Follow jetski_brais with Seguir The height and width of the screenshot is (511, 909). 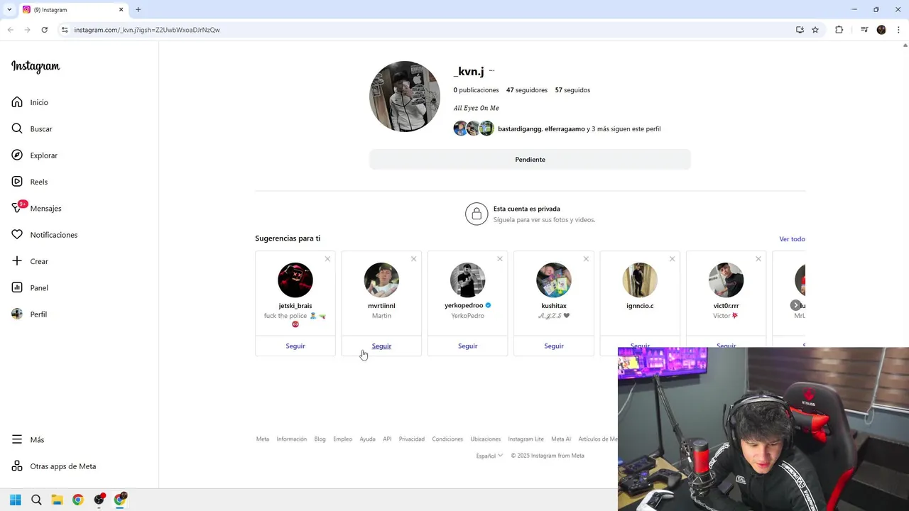(295, 346)
